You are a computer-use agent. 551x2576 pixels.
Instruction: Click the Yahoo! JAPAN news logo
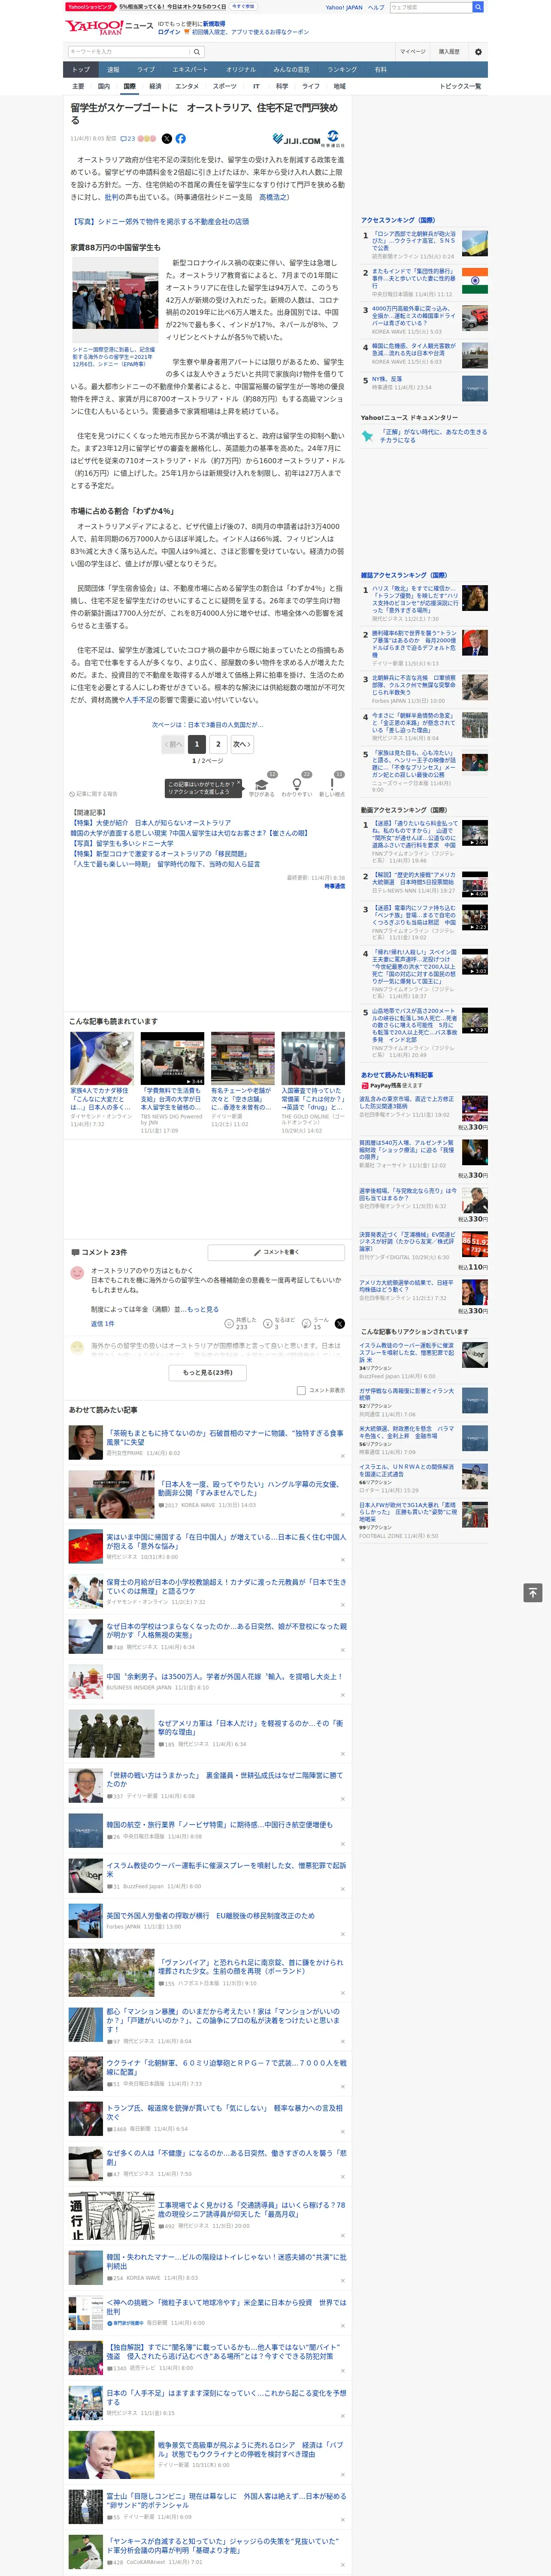point(94,28)
